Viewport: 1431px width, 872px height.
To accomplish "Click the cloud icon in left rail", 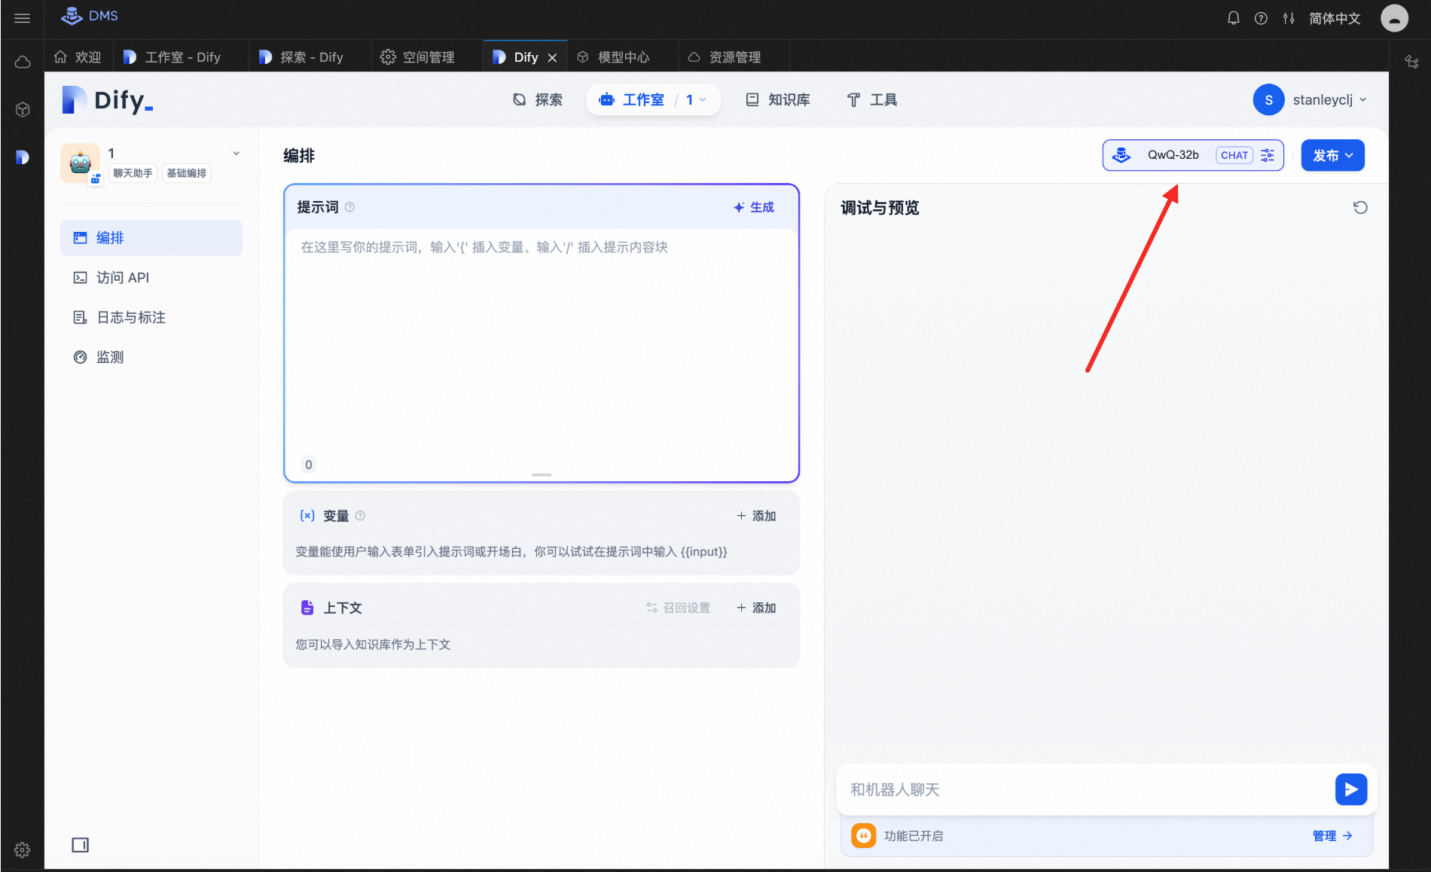I will click(22, 62).
